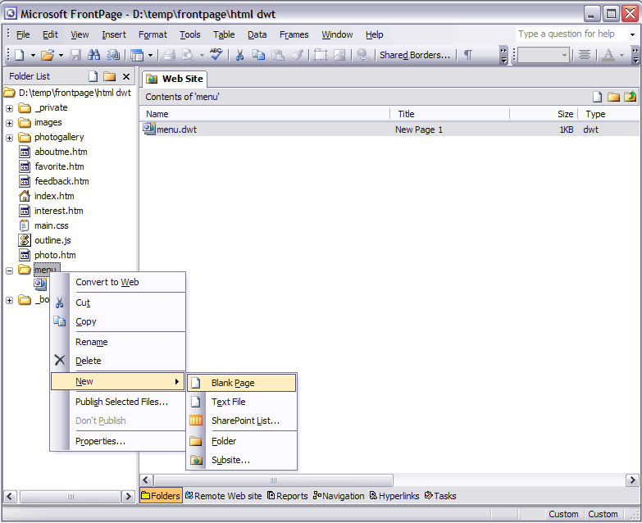Click the Center alignment toolbar icon

click(585, 55)
